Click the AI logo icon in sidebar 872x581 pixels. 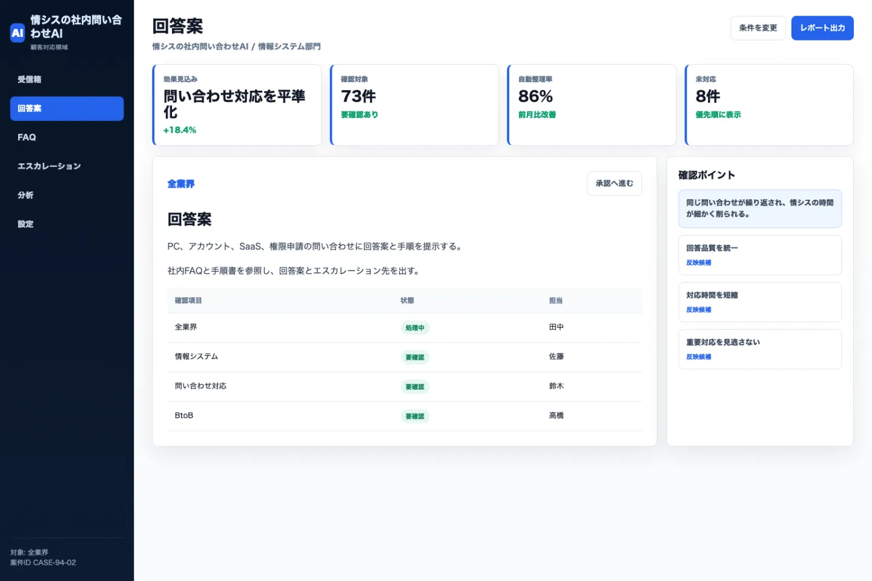coord(18,33)
